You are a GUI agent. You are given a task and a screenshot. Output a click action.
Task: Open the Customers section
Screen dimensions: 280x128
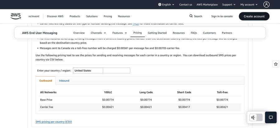[209, 33]
